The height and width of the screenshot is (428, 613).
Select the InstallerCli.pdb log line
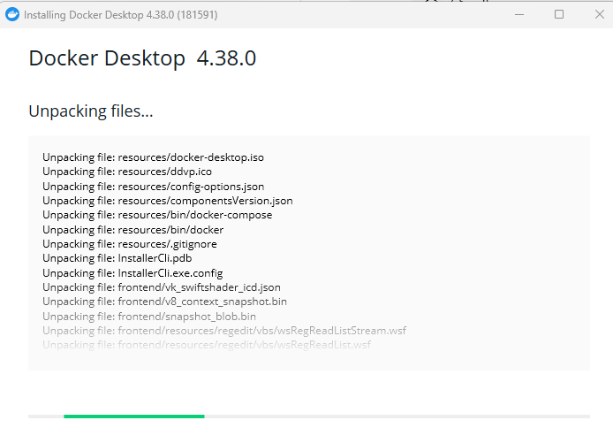coord(117,258)
